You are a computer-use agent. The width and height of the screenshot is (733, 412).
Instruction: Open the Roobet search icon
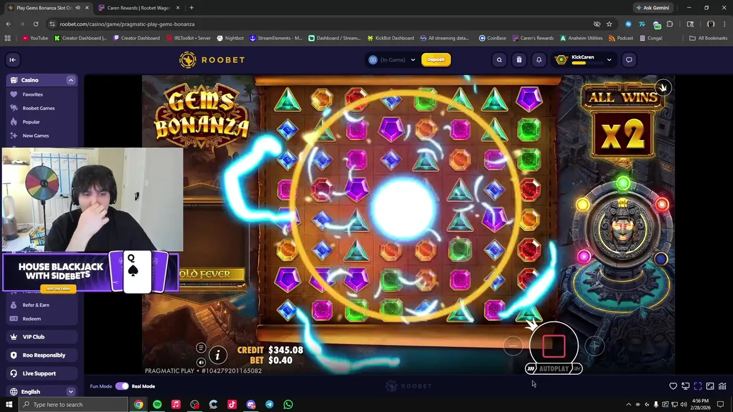coord(499,60)
